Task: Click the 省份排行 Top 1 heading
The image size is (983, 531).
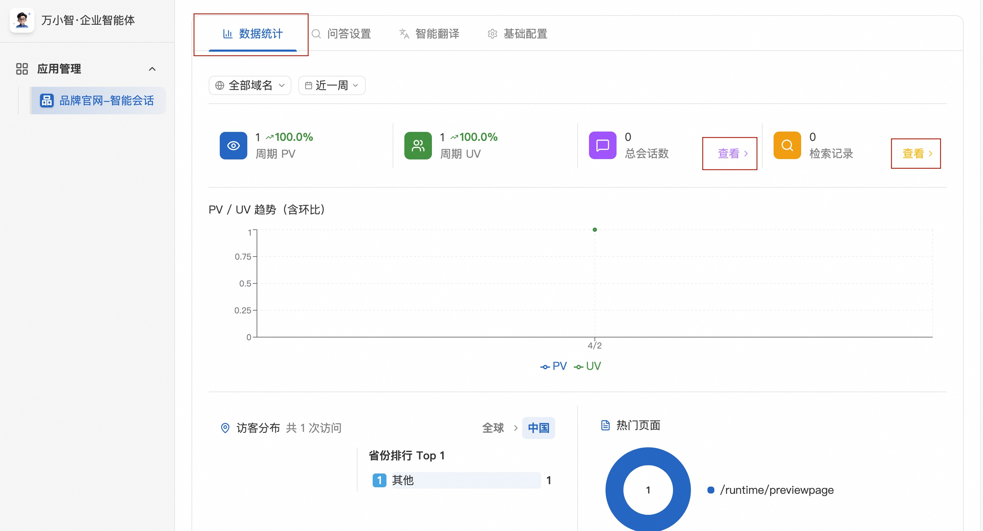Action: pos(406,456)
